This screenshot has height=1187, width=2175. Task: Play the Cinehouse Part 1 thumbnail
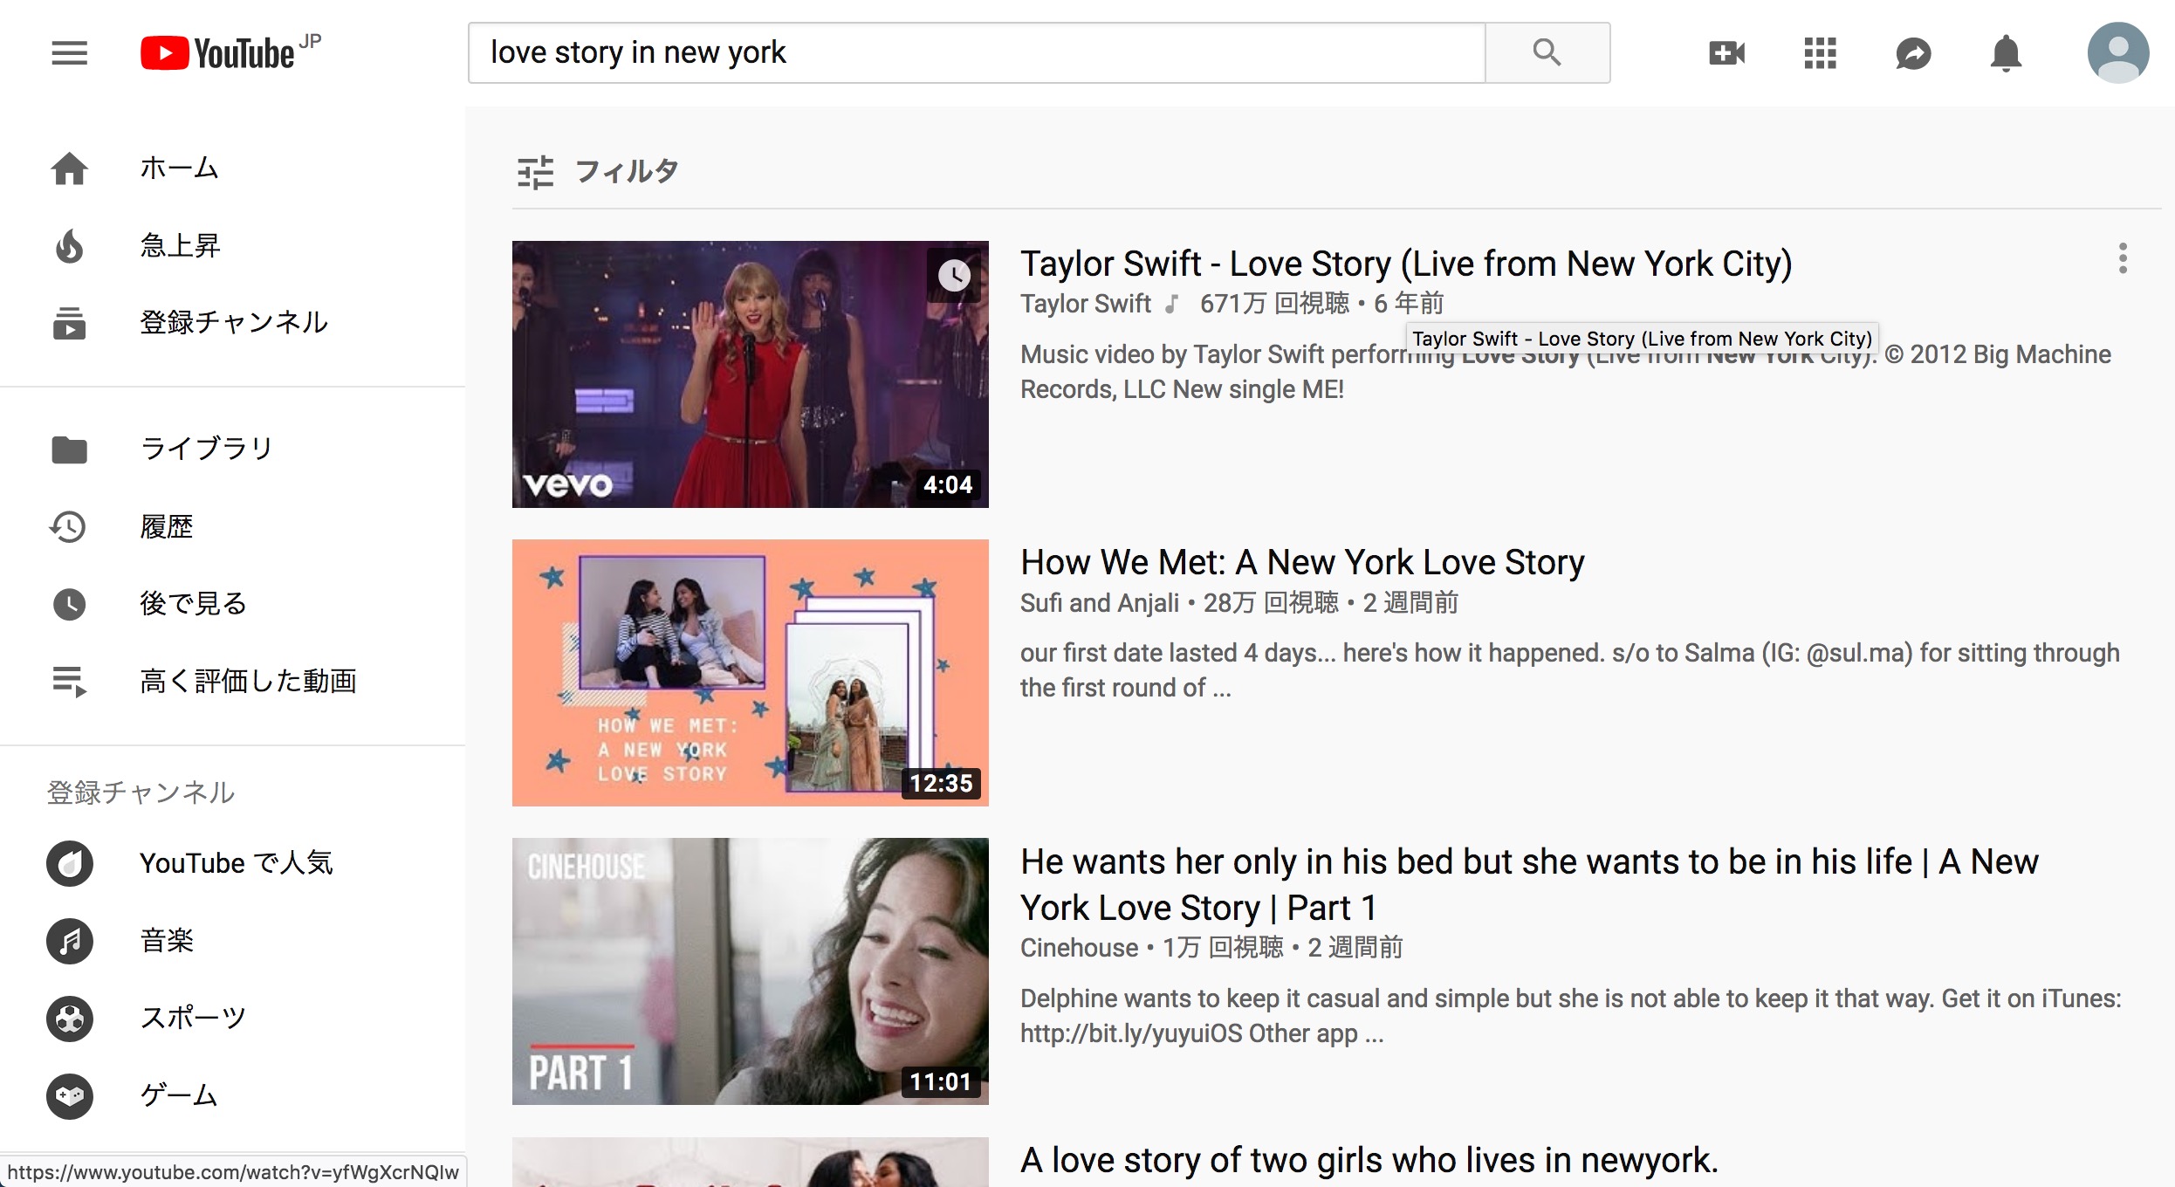coord(751,971)
